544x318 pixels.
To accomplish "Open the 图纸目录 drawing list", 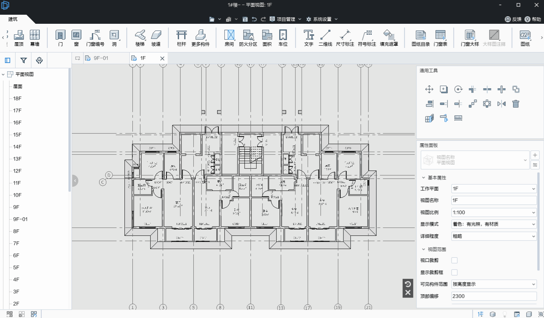I will (421, 38).
